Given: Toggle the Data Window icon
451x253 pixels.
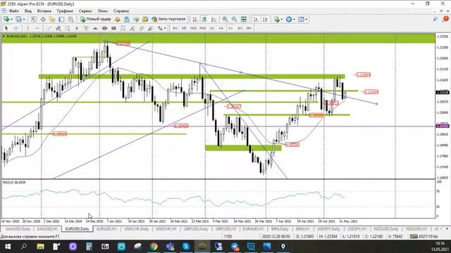Looking at the screenshot, I should (x=43, y=19).
